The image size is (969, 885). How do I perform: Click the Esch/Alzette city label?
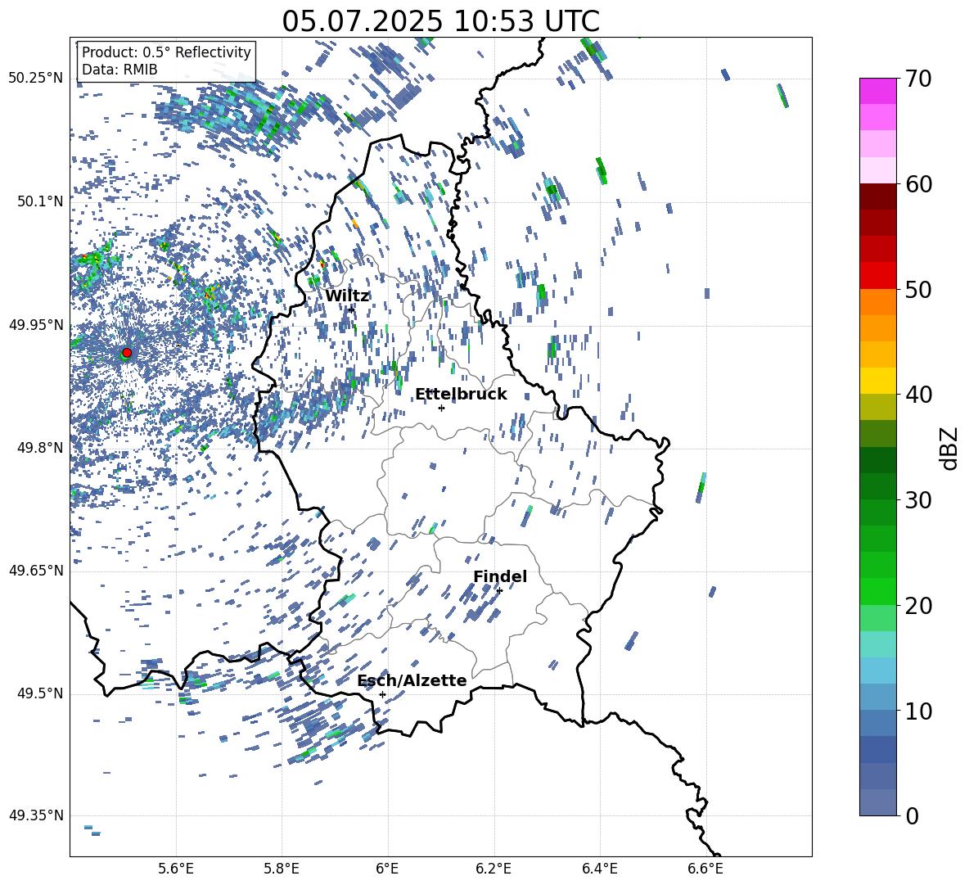click(412, 681)
